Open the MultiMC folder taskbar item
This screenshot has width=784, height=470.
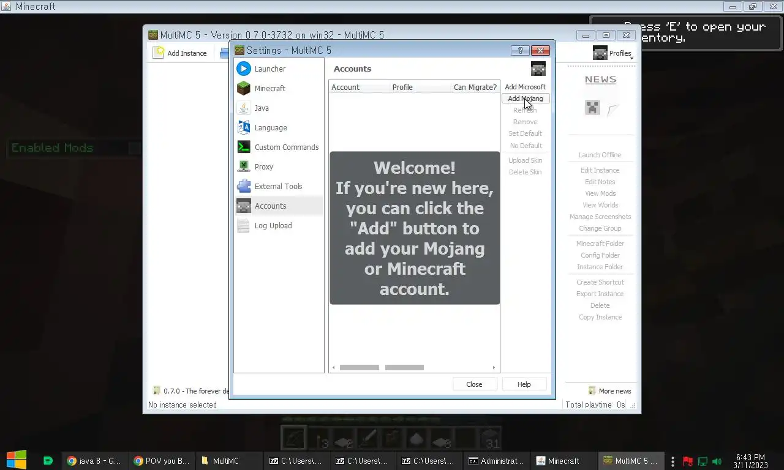(x=228, y=461)
